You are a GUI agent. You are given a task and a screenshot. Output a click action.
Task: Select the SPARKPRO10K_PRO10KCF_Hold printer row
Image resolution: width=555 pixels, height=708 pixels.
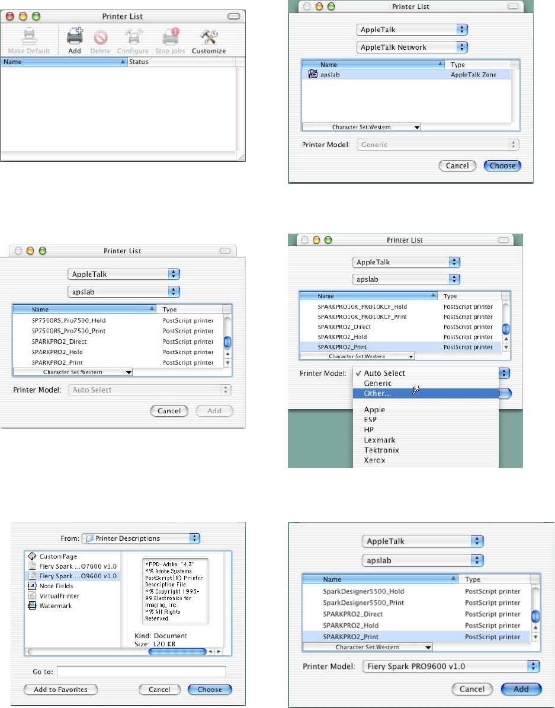400,307
